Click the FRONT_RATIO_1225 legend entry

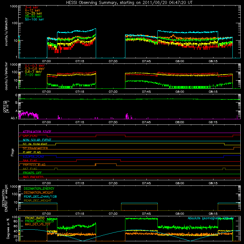[x=39, y=221]
